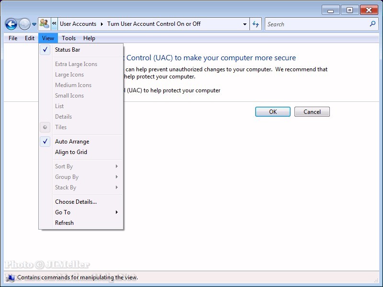Close the open View menu

(x=48, y=38)
